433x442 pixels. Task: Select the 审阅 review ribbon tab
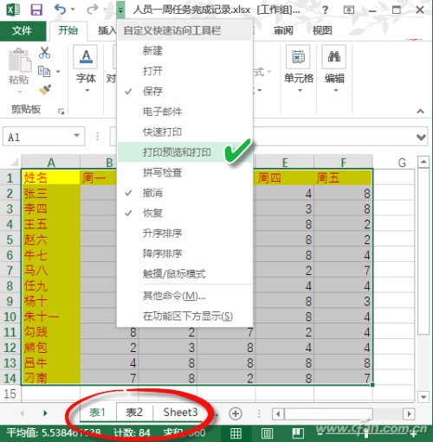pyautogui.click(x=283, y=30)
